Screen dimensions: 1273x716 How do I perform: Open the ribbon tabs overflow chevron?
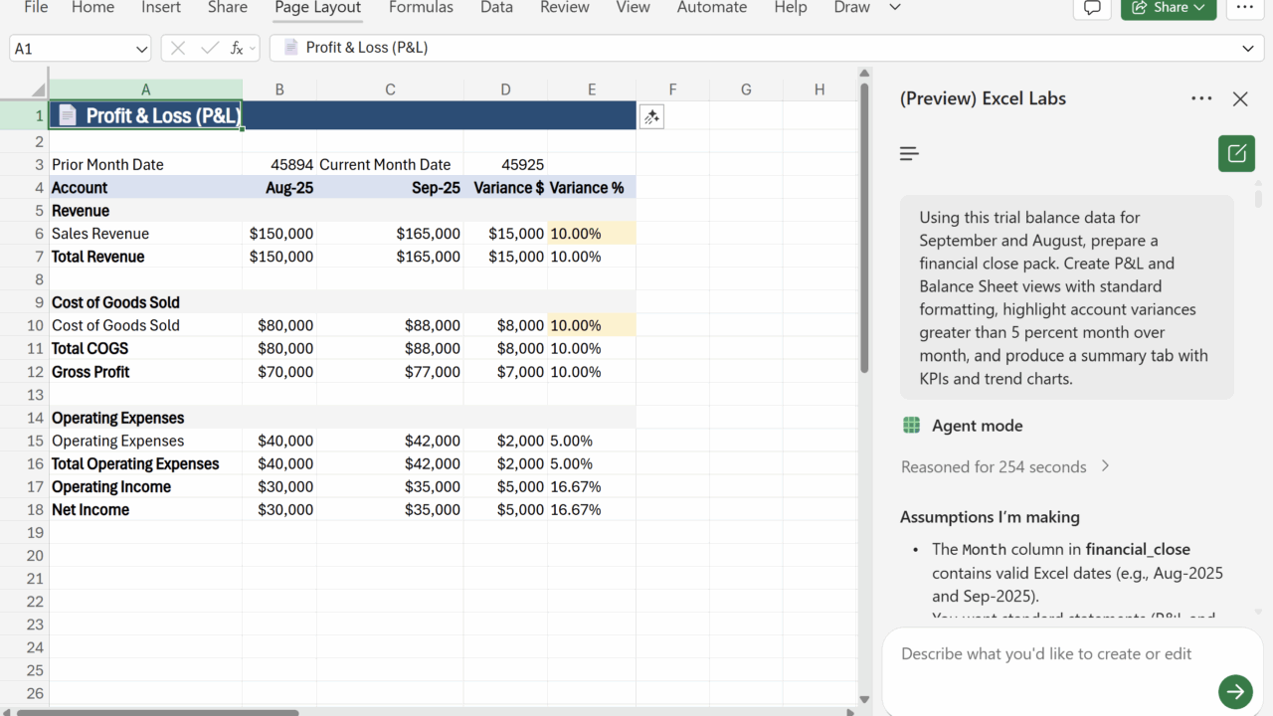895,8
